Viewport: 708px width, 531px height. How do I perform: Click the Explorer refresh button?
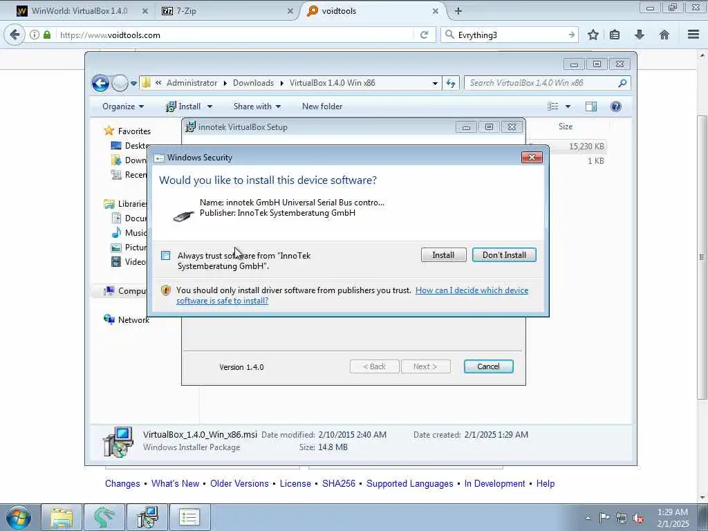pyautogui.click(x=451, y=83)
